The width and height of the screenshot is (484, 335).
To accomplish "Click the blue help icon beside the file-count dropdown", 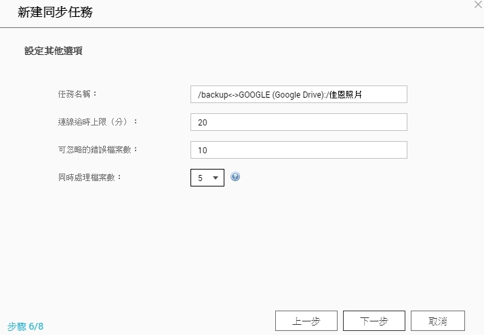I will coord(235,176).
